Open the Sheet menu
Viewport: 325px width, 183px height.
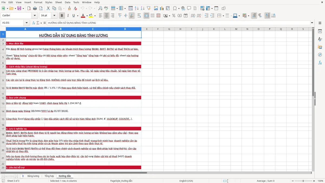(58, 2)
